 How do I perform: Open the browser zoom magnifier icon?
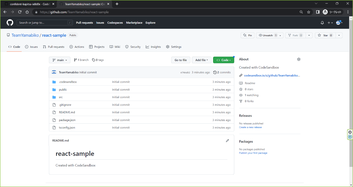point(301,12)
